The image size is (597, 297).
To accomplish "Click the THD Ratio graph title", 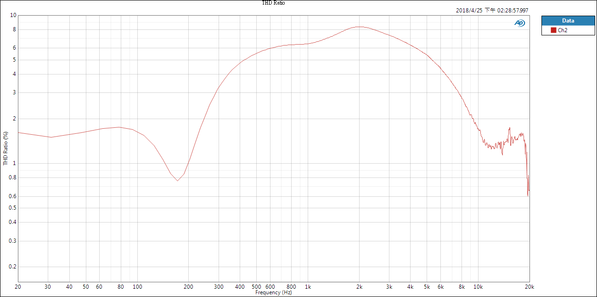I will tap(274, 3).
